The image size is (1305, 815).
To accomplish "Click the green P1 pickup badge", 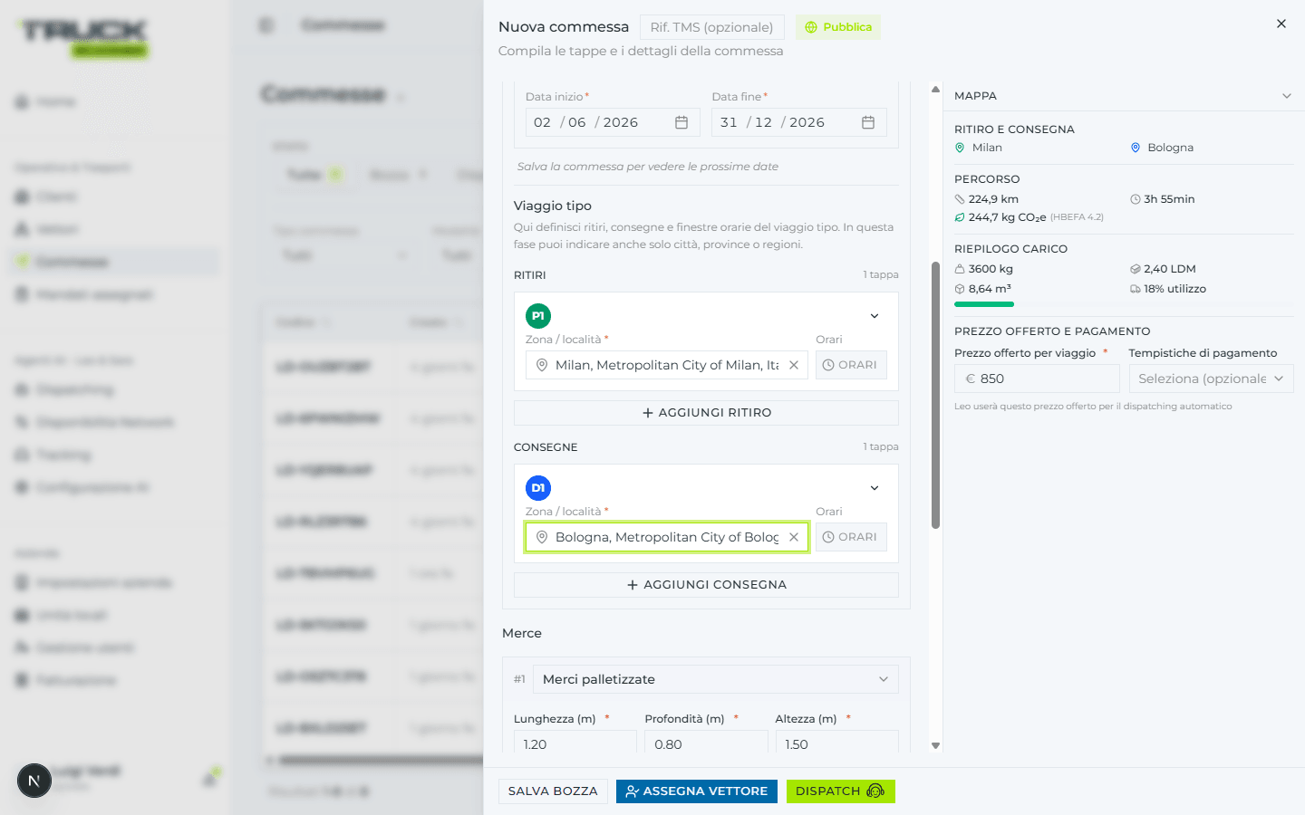I will [538, 316].
